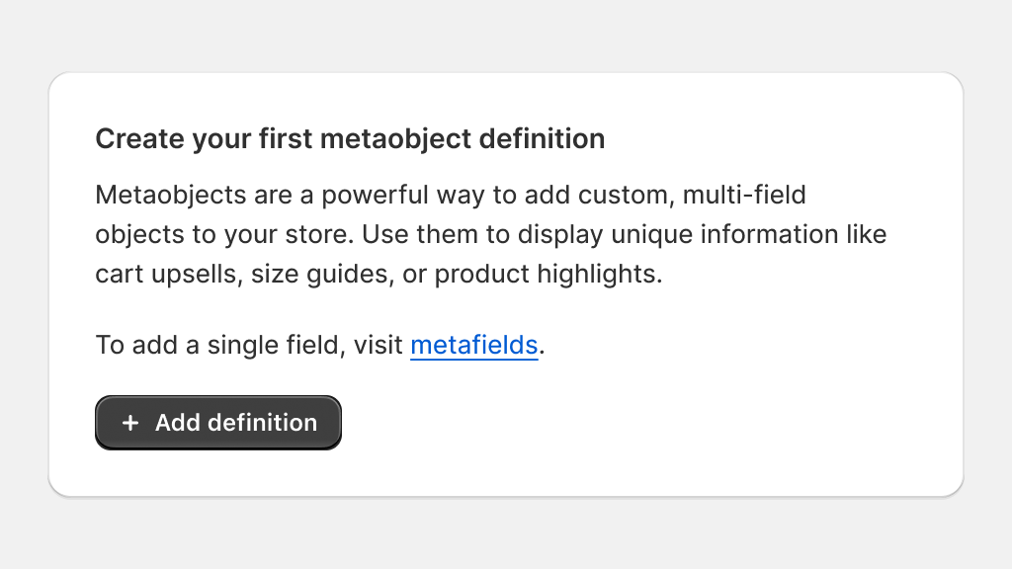Click the phrase 'cart upsells' in the paragraph
Screen dimensions: 1012x569
pos(166,275)
